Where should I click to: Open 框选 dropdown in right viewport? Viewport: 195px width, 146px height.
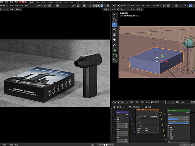tap(139, 9)
